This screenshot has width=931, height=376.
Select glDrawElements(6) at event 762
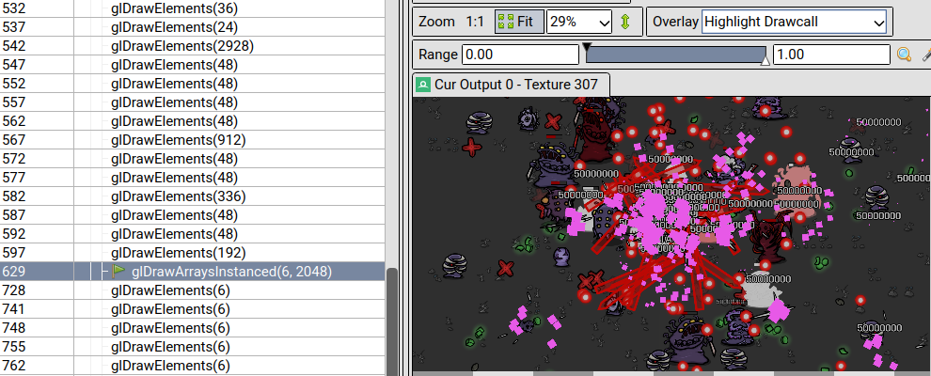click(x=170, y=366)
